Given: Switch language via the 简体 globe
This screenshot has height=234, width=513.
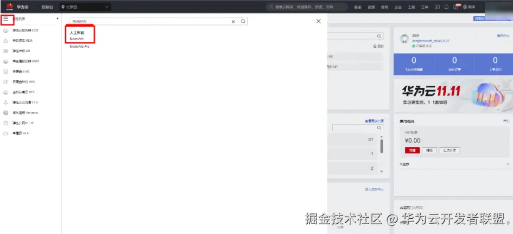Looking at the screenshot, I should [x=469, y=7].
